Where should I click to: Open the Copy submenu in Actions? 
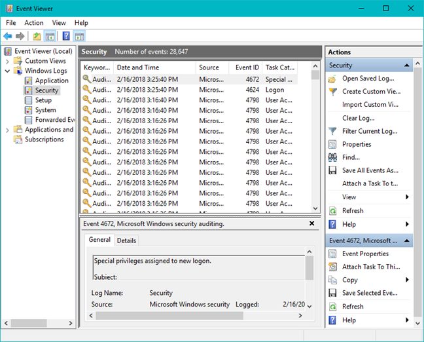[407, 280]
